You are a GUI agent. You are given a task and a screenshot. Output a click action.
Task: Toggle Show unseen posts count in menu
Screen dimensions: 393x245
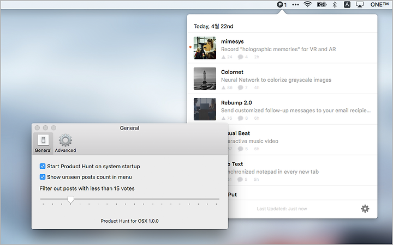tap(43, 177)
